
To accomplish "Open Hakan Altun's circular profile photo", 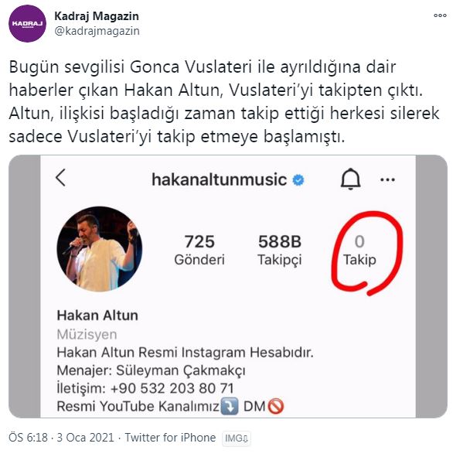I will pyautogui.click(x=100, y=249).
